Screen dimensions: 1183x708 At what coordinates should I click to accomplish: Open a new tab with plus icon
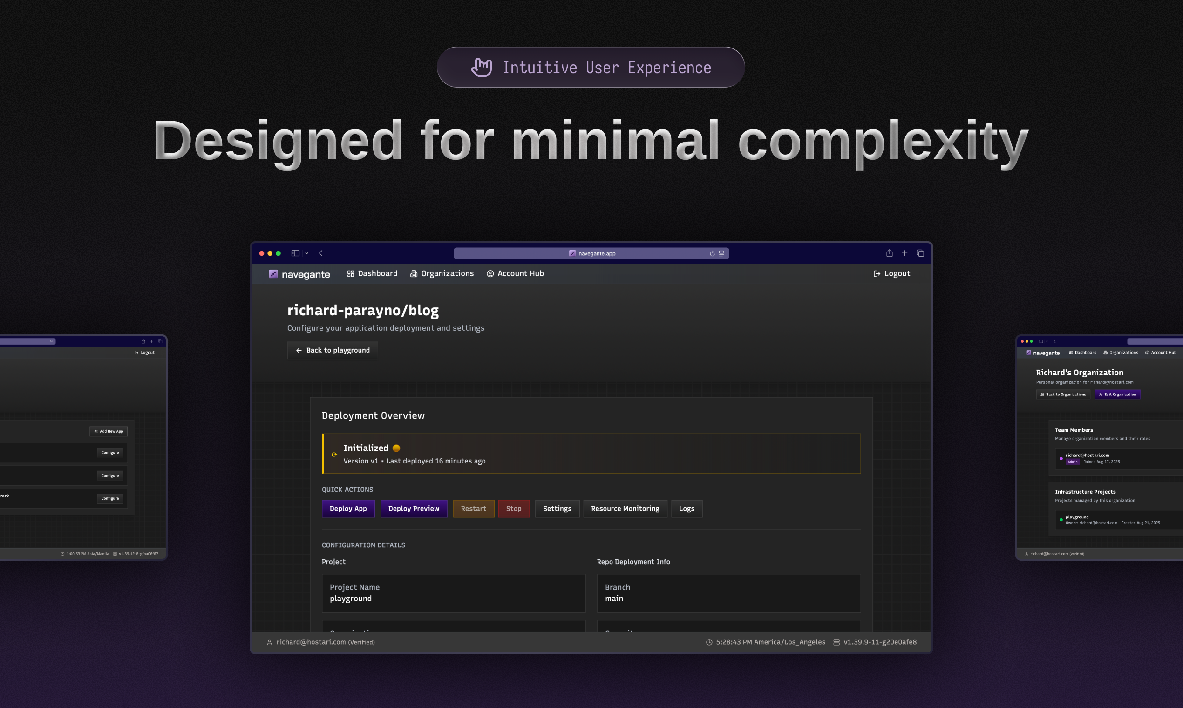click(904, 253)
